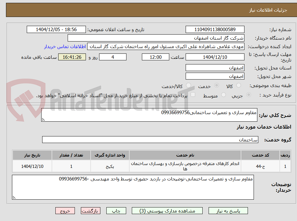Click the تاریخ نیاز column header

tap(32, 155)
